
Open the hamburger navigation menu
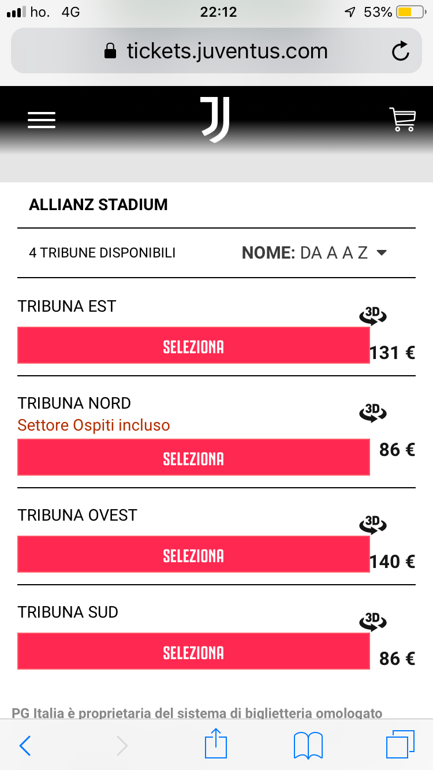(x=42, y=120)
